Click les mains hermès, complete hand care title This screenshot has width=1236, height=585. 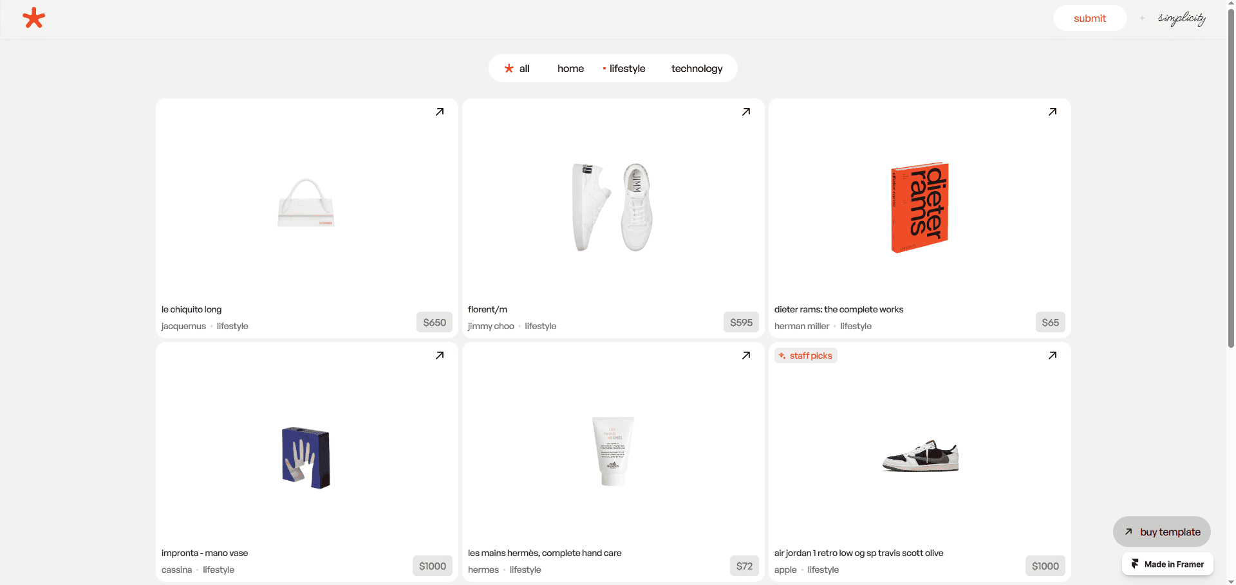click(x=545, y=553)
